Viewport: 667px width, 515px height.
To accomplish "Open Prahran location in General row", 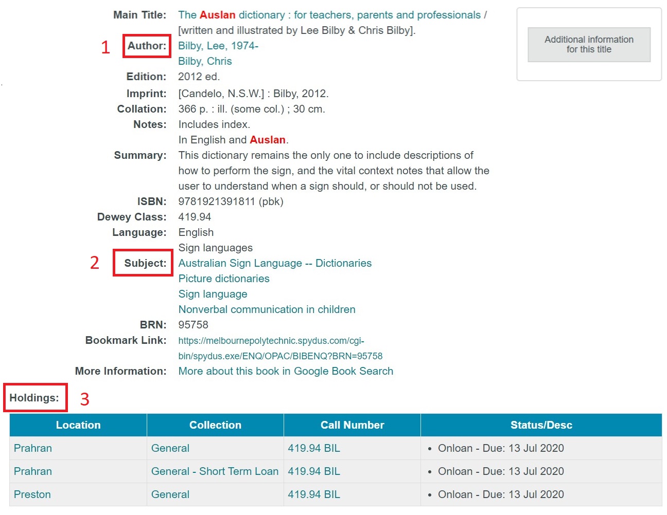I will pos(33,448).
